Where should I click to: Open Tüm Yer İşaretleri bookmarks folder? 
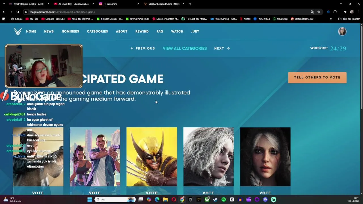point(349,19)
